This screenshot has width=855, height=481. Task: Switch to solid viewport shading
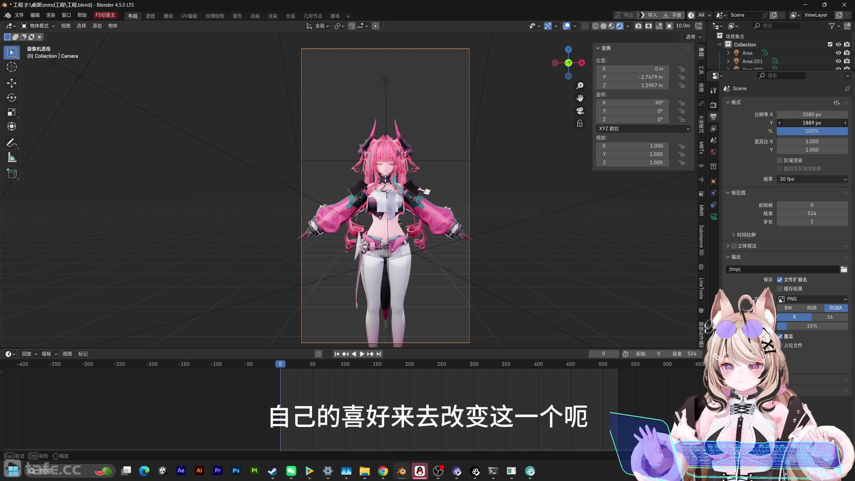click(x=604, y=26)
